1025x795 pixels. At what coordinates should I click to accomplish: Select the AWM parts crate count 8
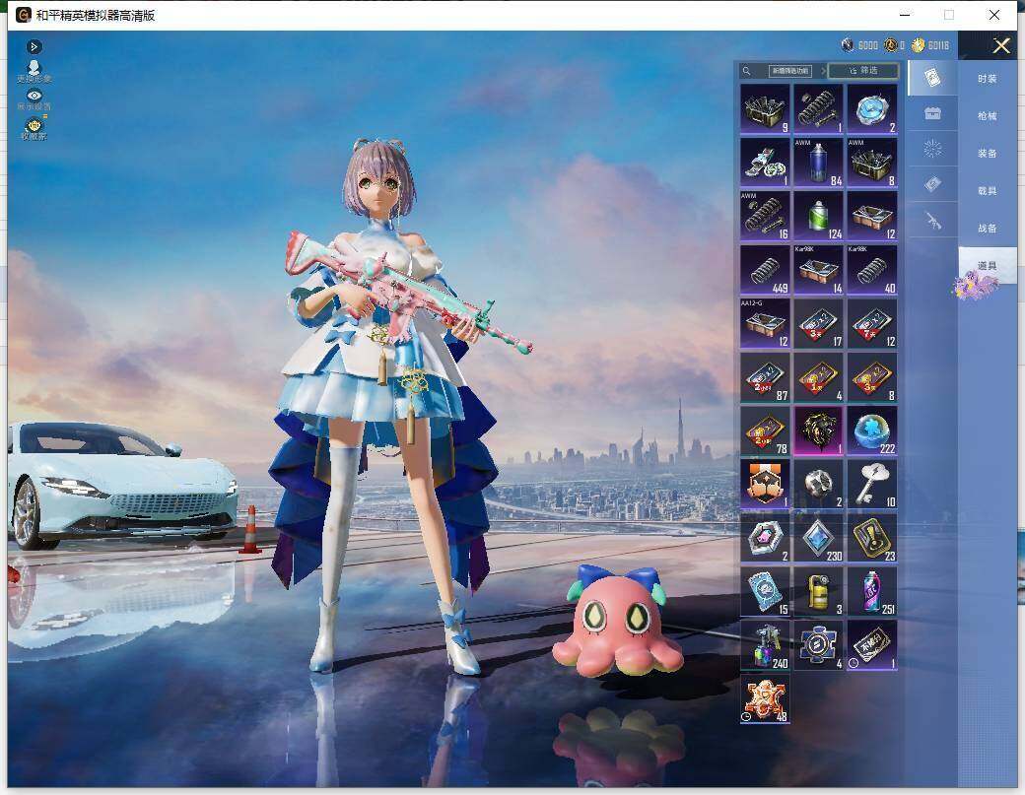(x=872, y=162)
